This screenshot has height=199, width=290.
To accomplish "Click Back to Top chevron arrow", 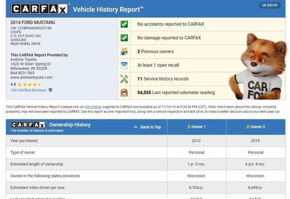I will tap(135, 127).
